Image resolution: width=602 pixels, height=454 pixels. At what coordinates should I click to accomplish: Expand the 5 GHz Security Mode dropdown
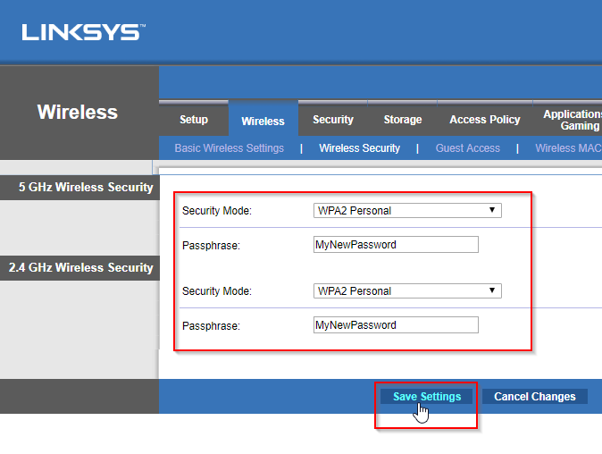point(407,211)
